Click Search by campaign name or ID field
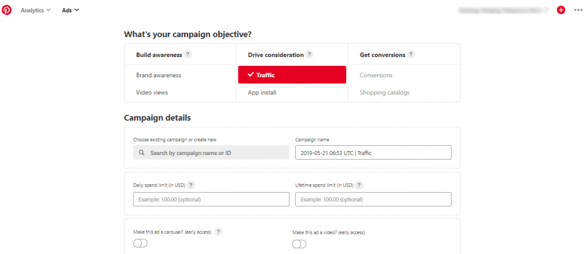The width and height of the screenshot is (587, 254). [211, 152]
